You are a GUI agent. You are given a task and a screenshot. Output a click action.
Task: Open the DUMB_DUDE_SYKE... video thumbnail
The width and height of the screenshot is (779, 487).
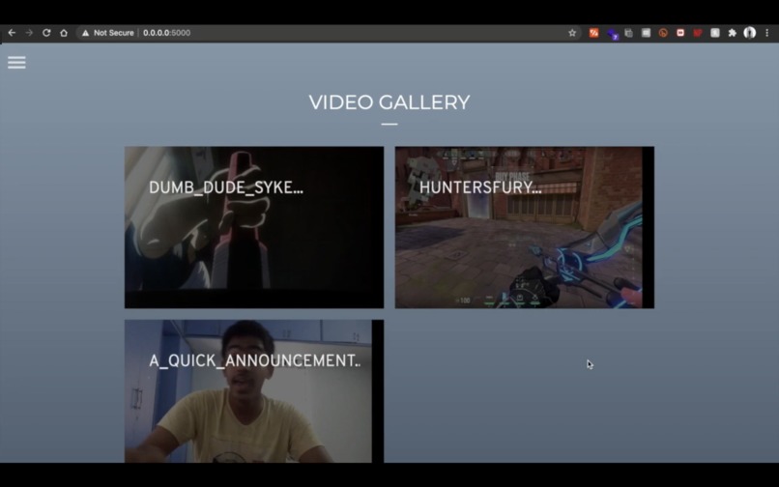(254, 227)
